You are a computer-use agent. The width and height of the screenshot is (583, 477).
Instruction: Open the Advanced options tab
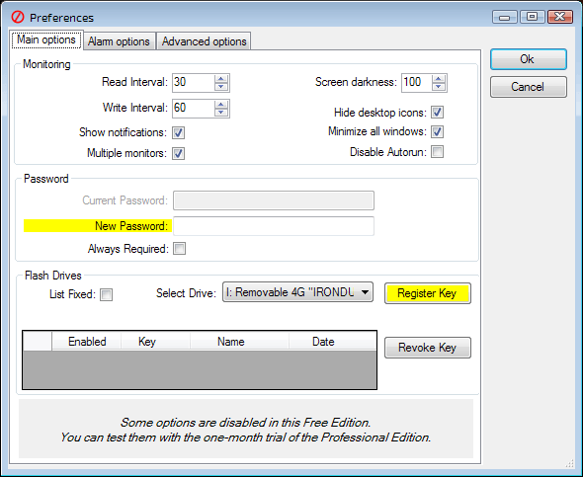pos(204,41)
